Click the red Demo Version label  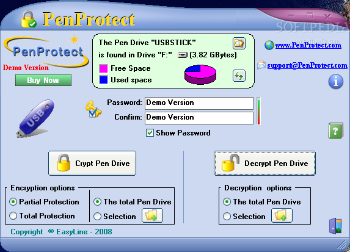click(x=26, y=68)
